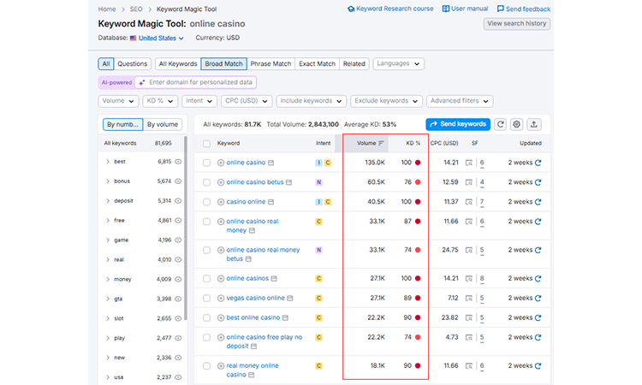Select the Phrase Match tab

tap(270, 64)
